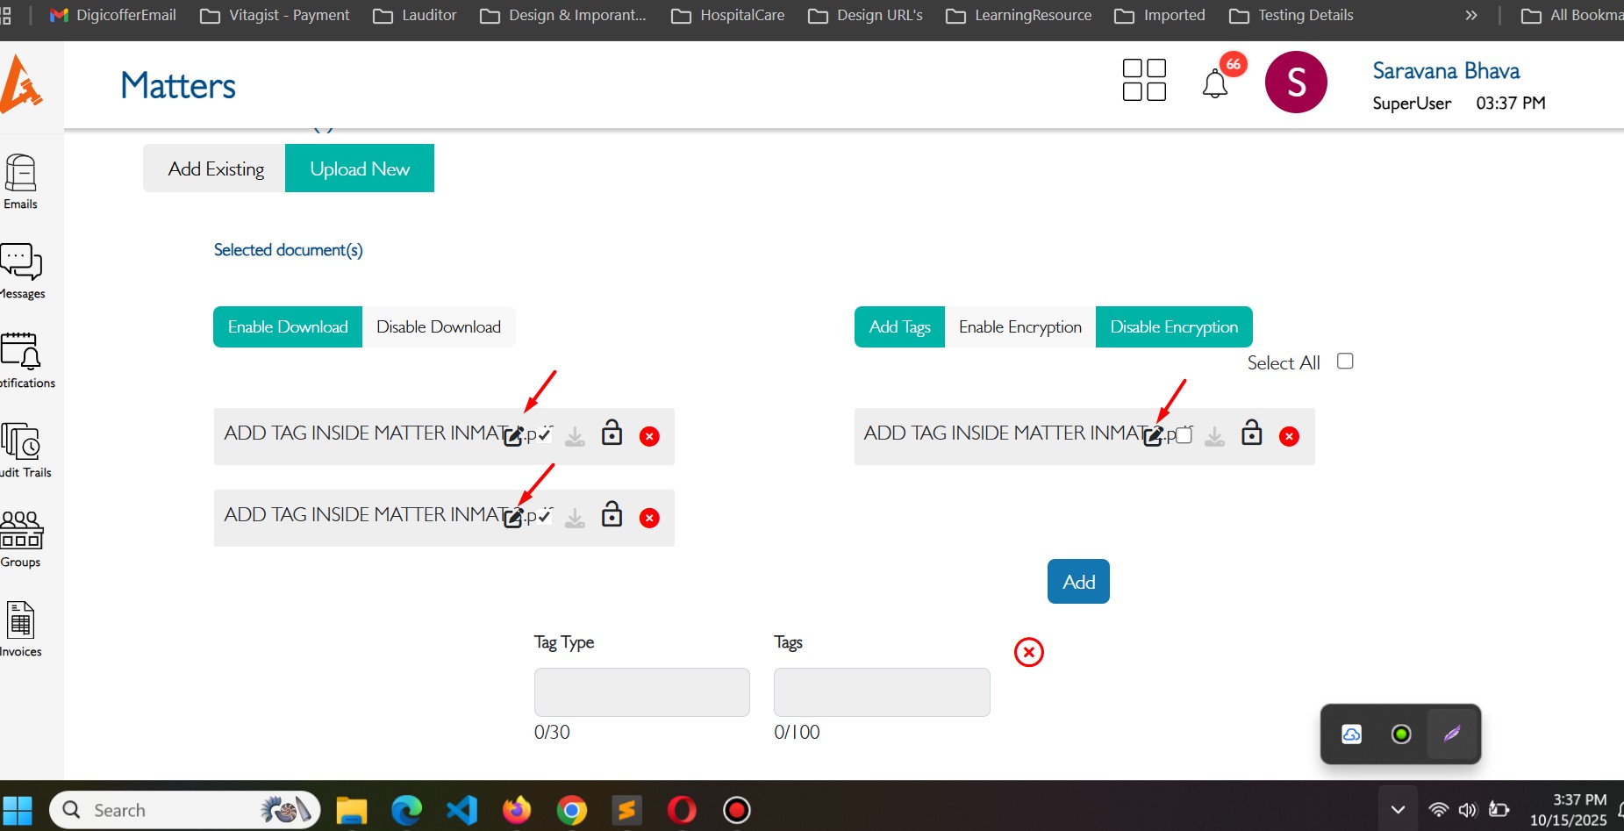Viewport: 1624px width, 831px height.
Task: Expand the bookmarks bar overflow chevron
Action: pos(1471,15)
